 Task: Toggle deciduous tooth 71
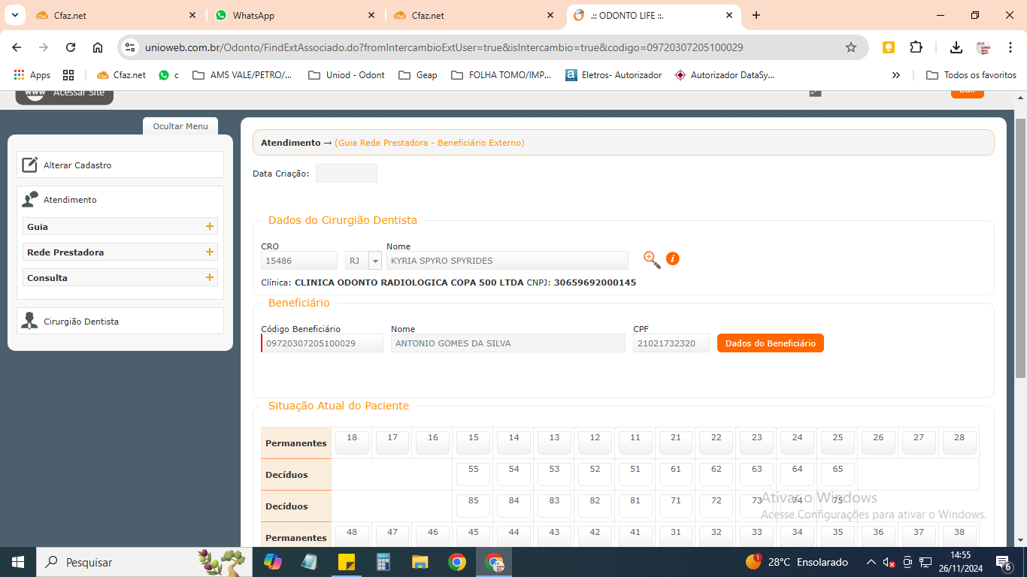point(676,506)
